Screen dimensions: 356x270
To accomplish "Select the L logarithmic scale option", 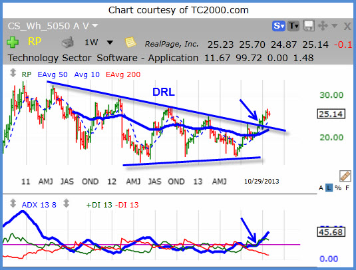I will (329, 188).
